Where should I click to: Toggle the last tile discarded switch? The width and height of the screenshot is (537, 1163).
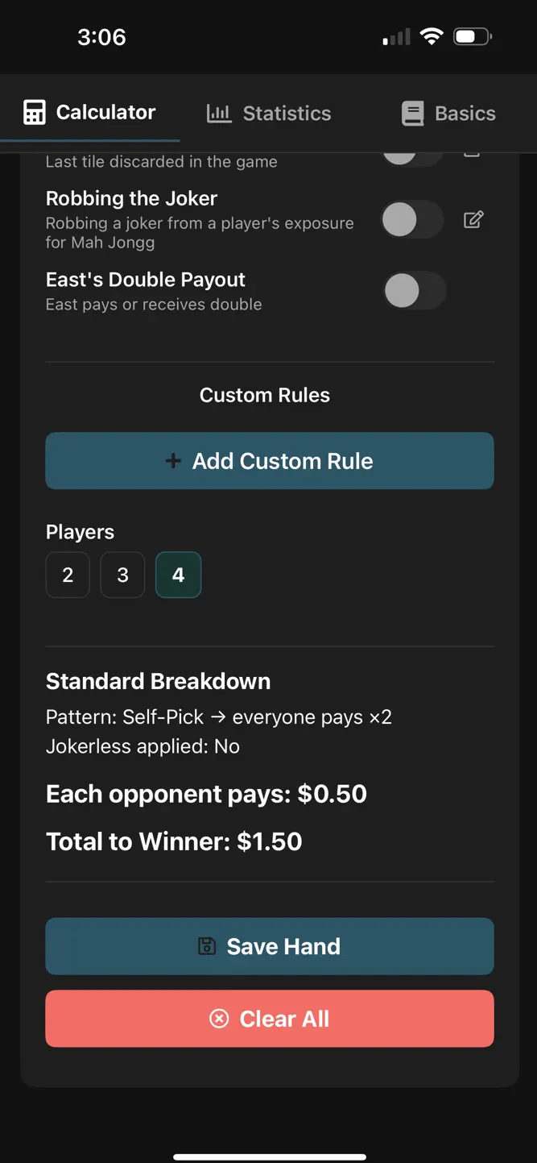click(x=412, y=157)
